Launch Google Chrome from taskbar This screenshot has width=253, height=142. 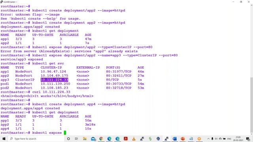pos(101,138)
